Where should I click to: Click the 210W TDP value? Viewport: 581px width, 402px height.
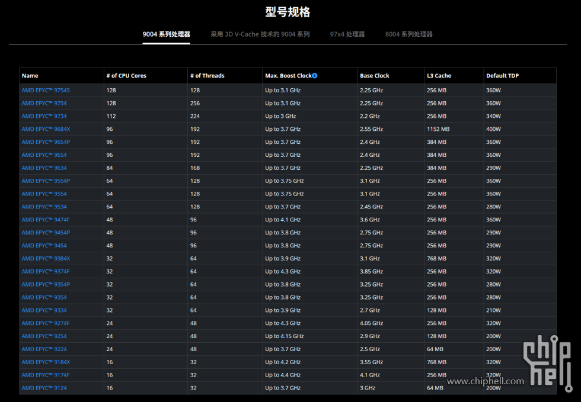pyautogui.click(x=493, y=311)
